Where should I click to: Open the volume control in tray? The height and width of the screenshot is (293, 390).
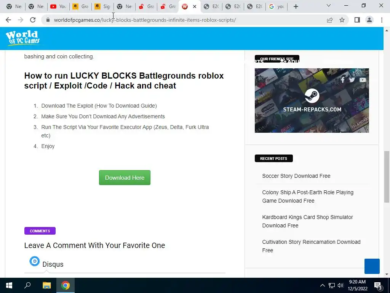click(340, 285)
